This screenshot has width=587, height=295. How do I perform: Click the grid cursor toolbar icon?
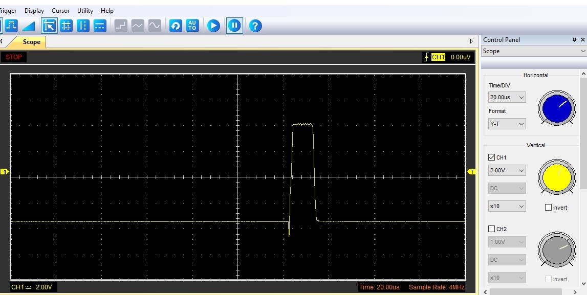(x=66, y=26)
